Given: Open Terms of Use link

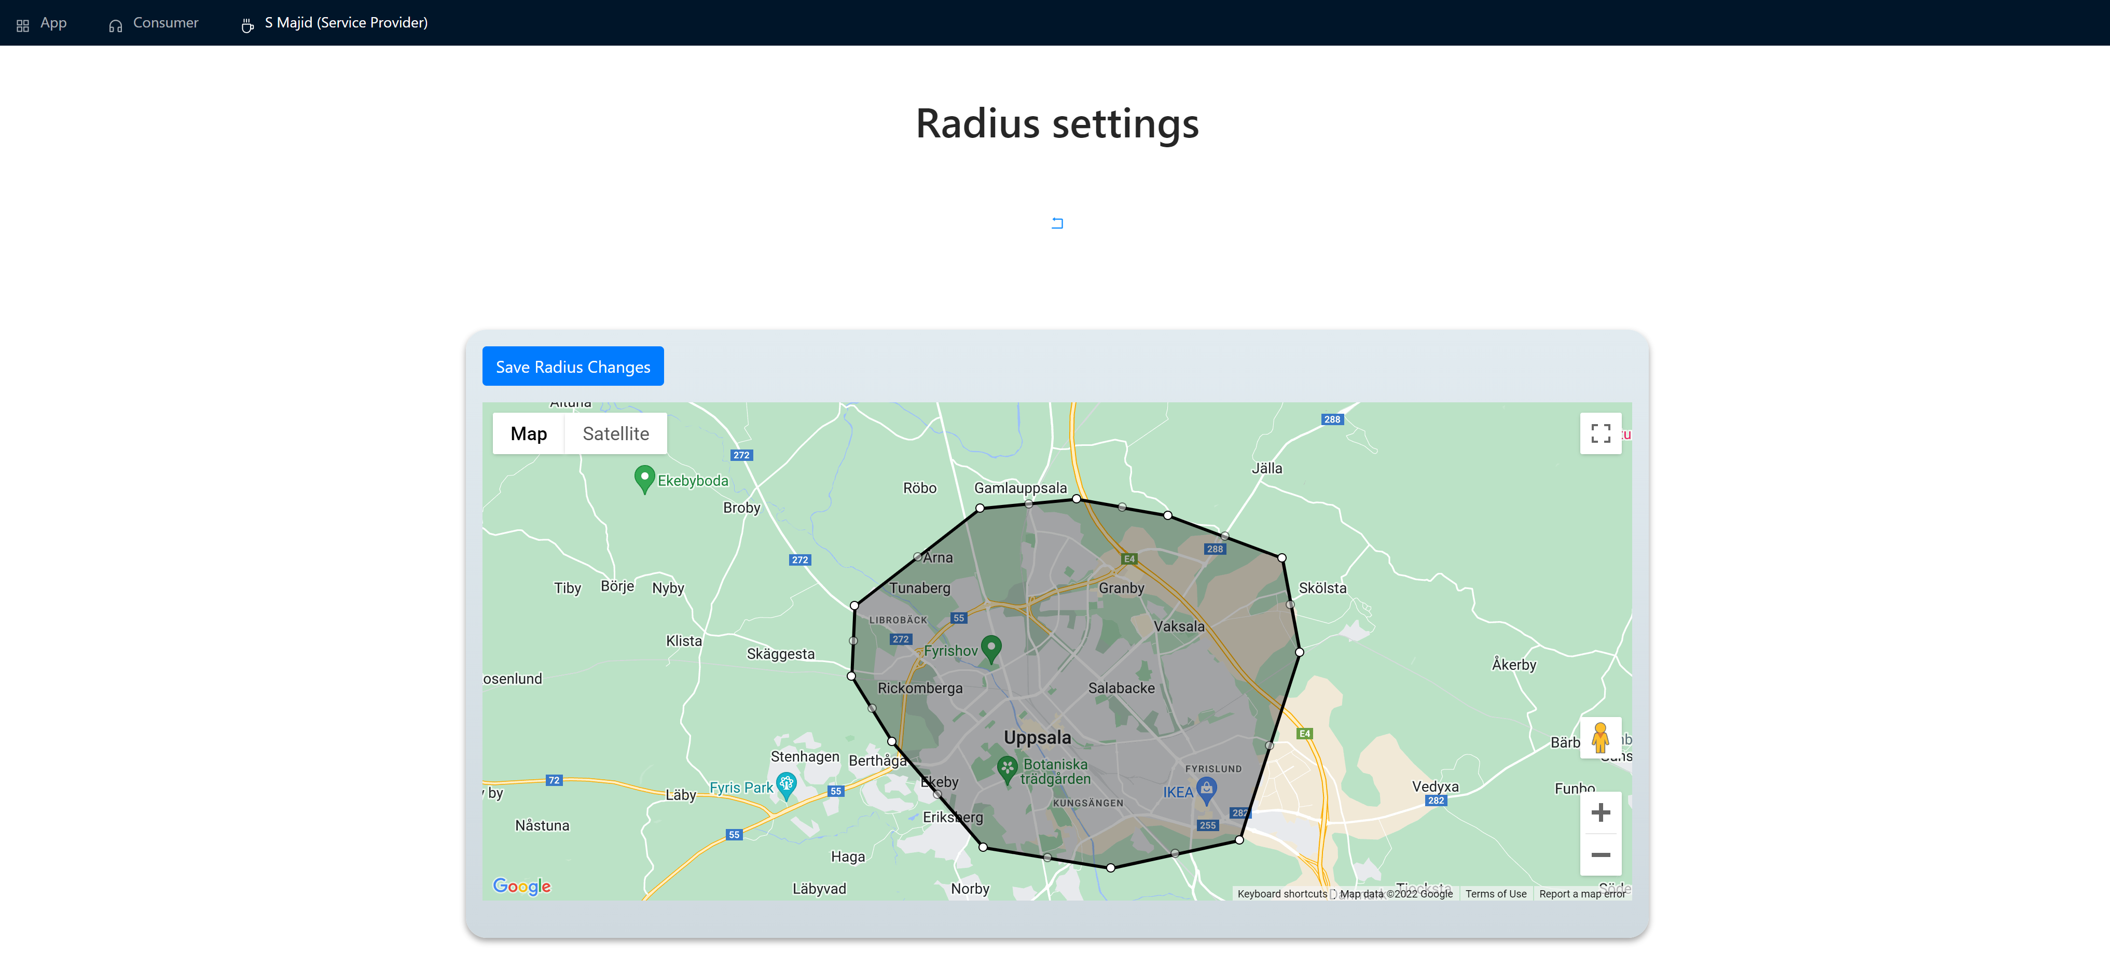Looking at the screenshot, I should (1496, 894).
